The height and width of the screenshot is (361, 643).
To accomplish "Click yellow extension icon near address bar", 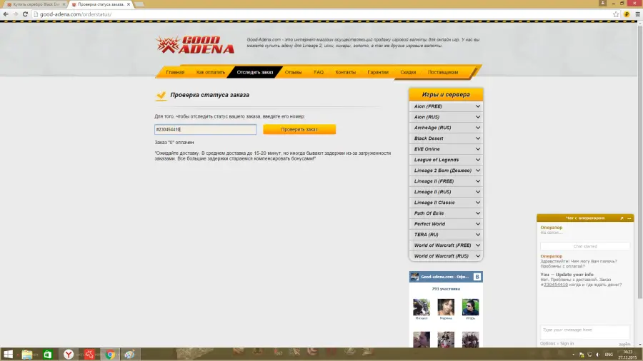I will click(x=627, y=14).
